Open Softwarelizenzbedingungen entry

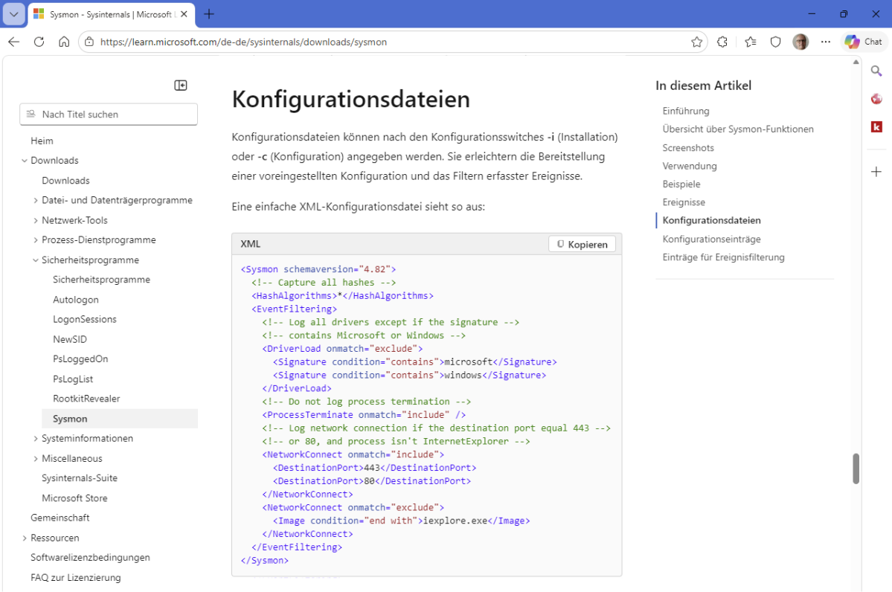point(91,557)
